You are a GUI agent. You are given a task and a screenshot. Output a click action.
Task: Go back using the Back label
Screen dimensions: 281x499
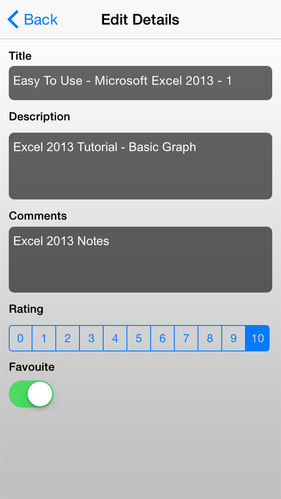click(x=41, y=20)
